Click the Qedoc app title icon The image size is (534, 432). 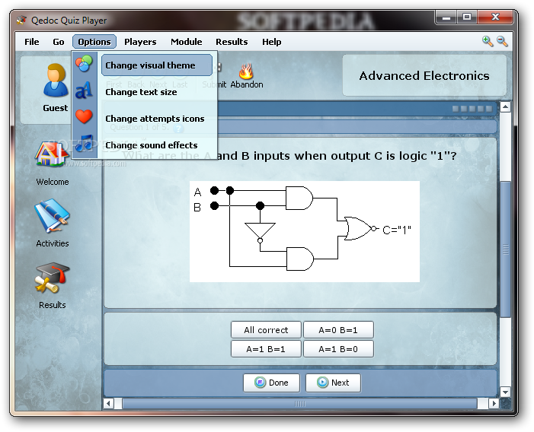point(22,21)
